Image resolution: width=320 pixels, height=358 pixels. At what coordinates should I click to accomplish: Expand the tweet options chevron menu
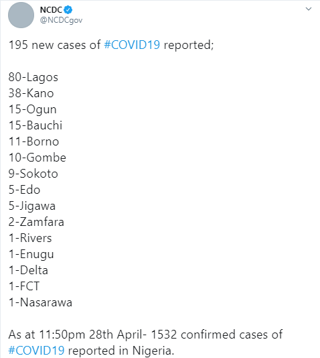(x=309, y=9)
